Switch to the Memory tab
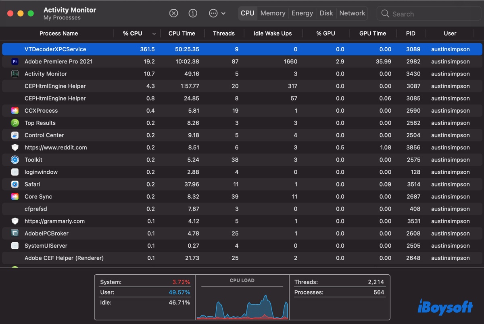The height and width of the screenshot is (324, 484). [273, 13]
